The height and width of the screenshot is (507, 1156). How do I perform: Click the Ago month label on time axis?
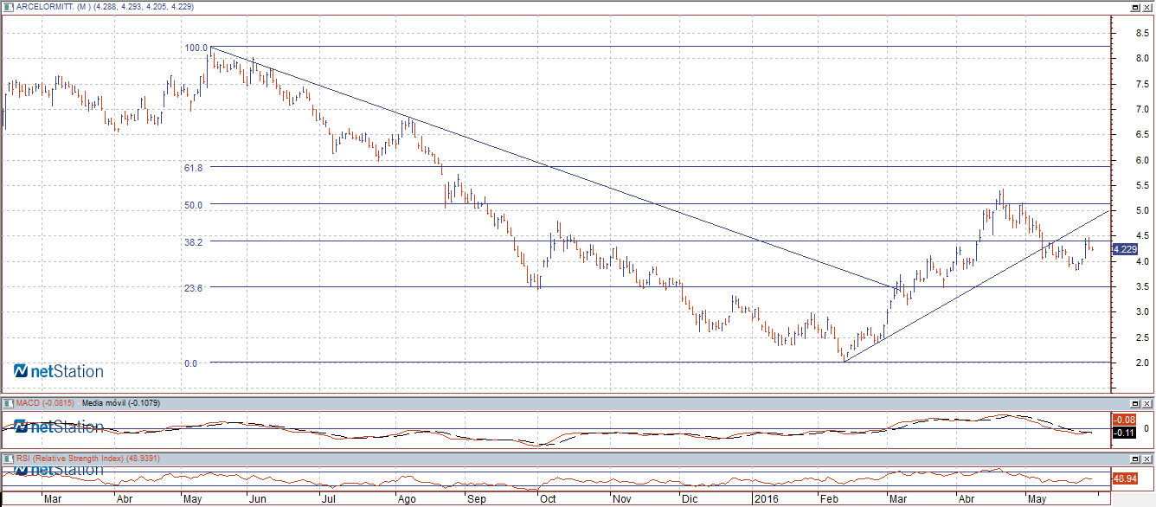tap(407, 499)
